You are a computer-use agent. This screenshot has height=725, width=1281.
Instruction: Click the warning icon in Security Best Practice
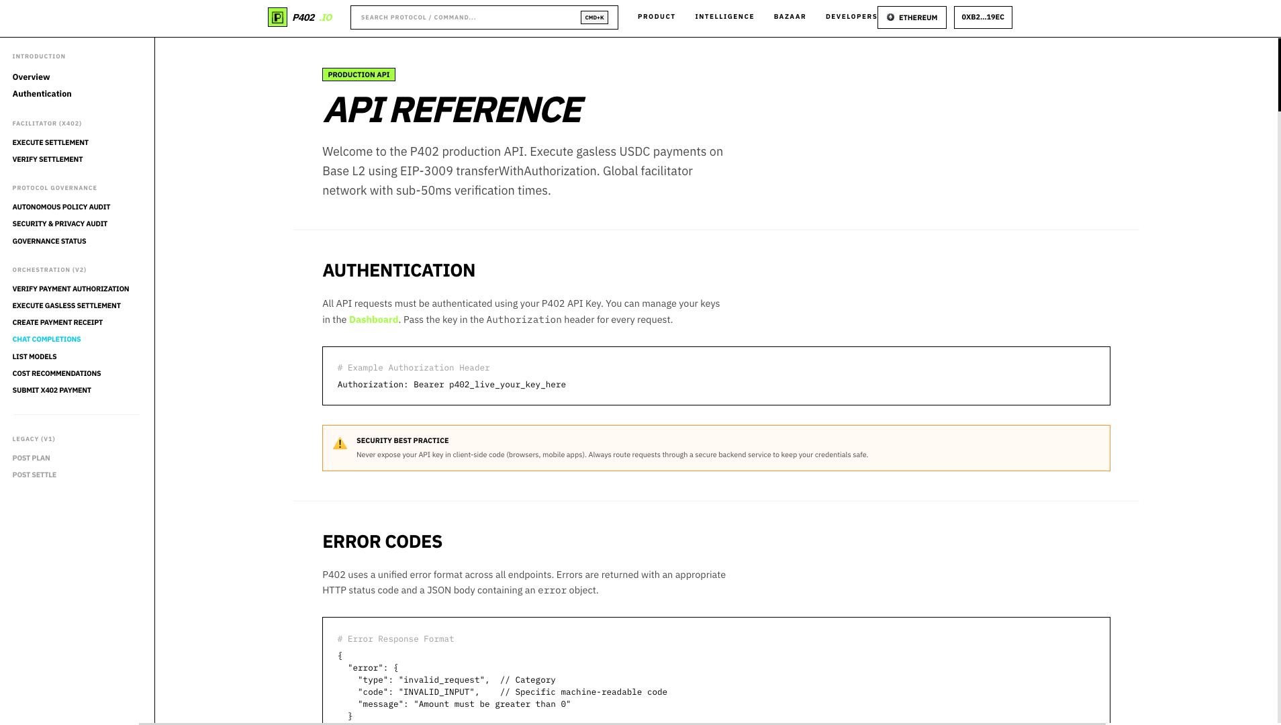coord(340,443)
